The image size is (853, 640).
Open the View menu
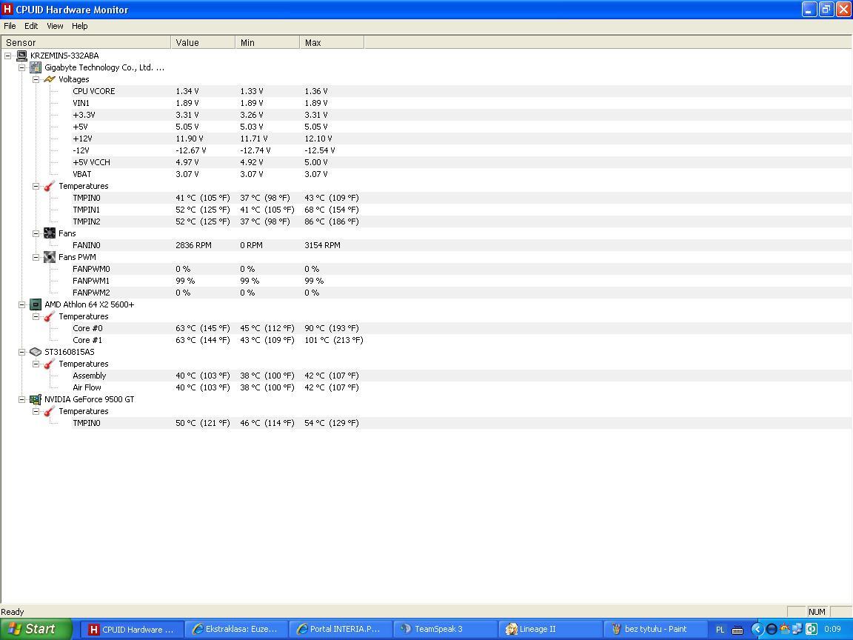(x=55, y=26)
